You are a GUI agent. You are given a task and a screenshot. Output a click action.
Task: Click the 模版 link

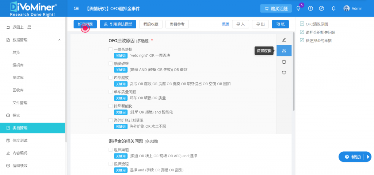tap(225, 24)
